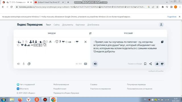Open Bandicam recorder from the taskbar
182x102 pixels.
(x=45, y=99)
